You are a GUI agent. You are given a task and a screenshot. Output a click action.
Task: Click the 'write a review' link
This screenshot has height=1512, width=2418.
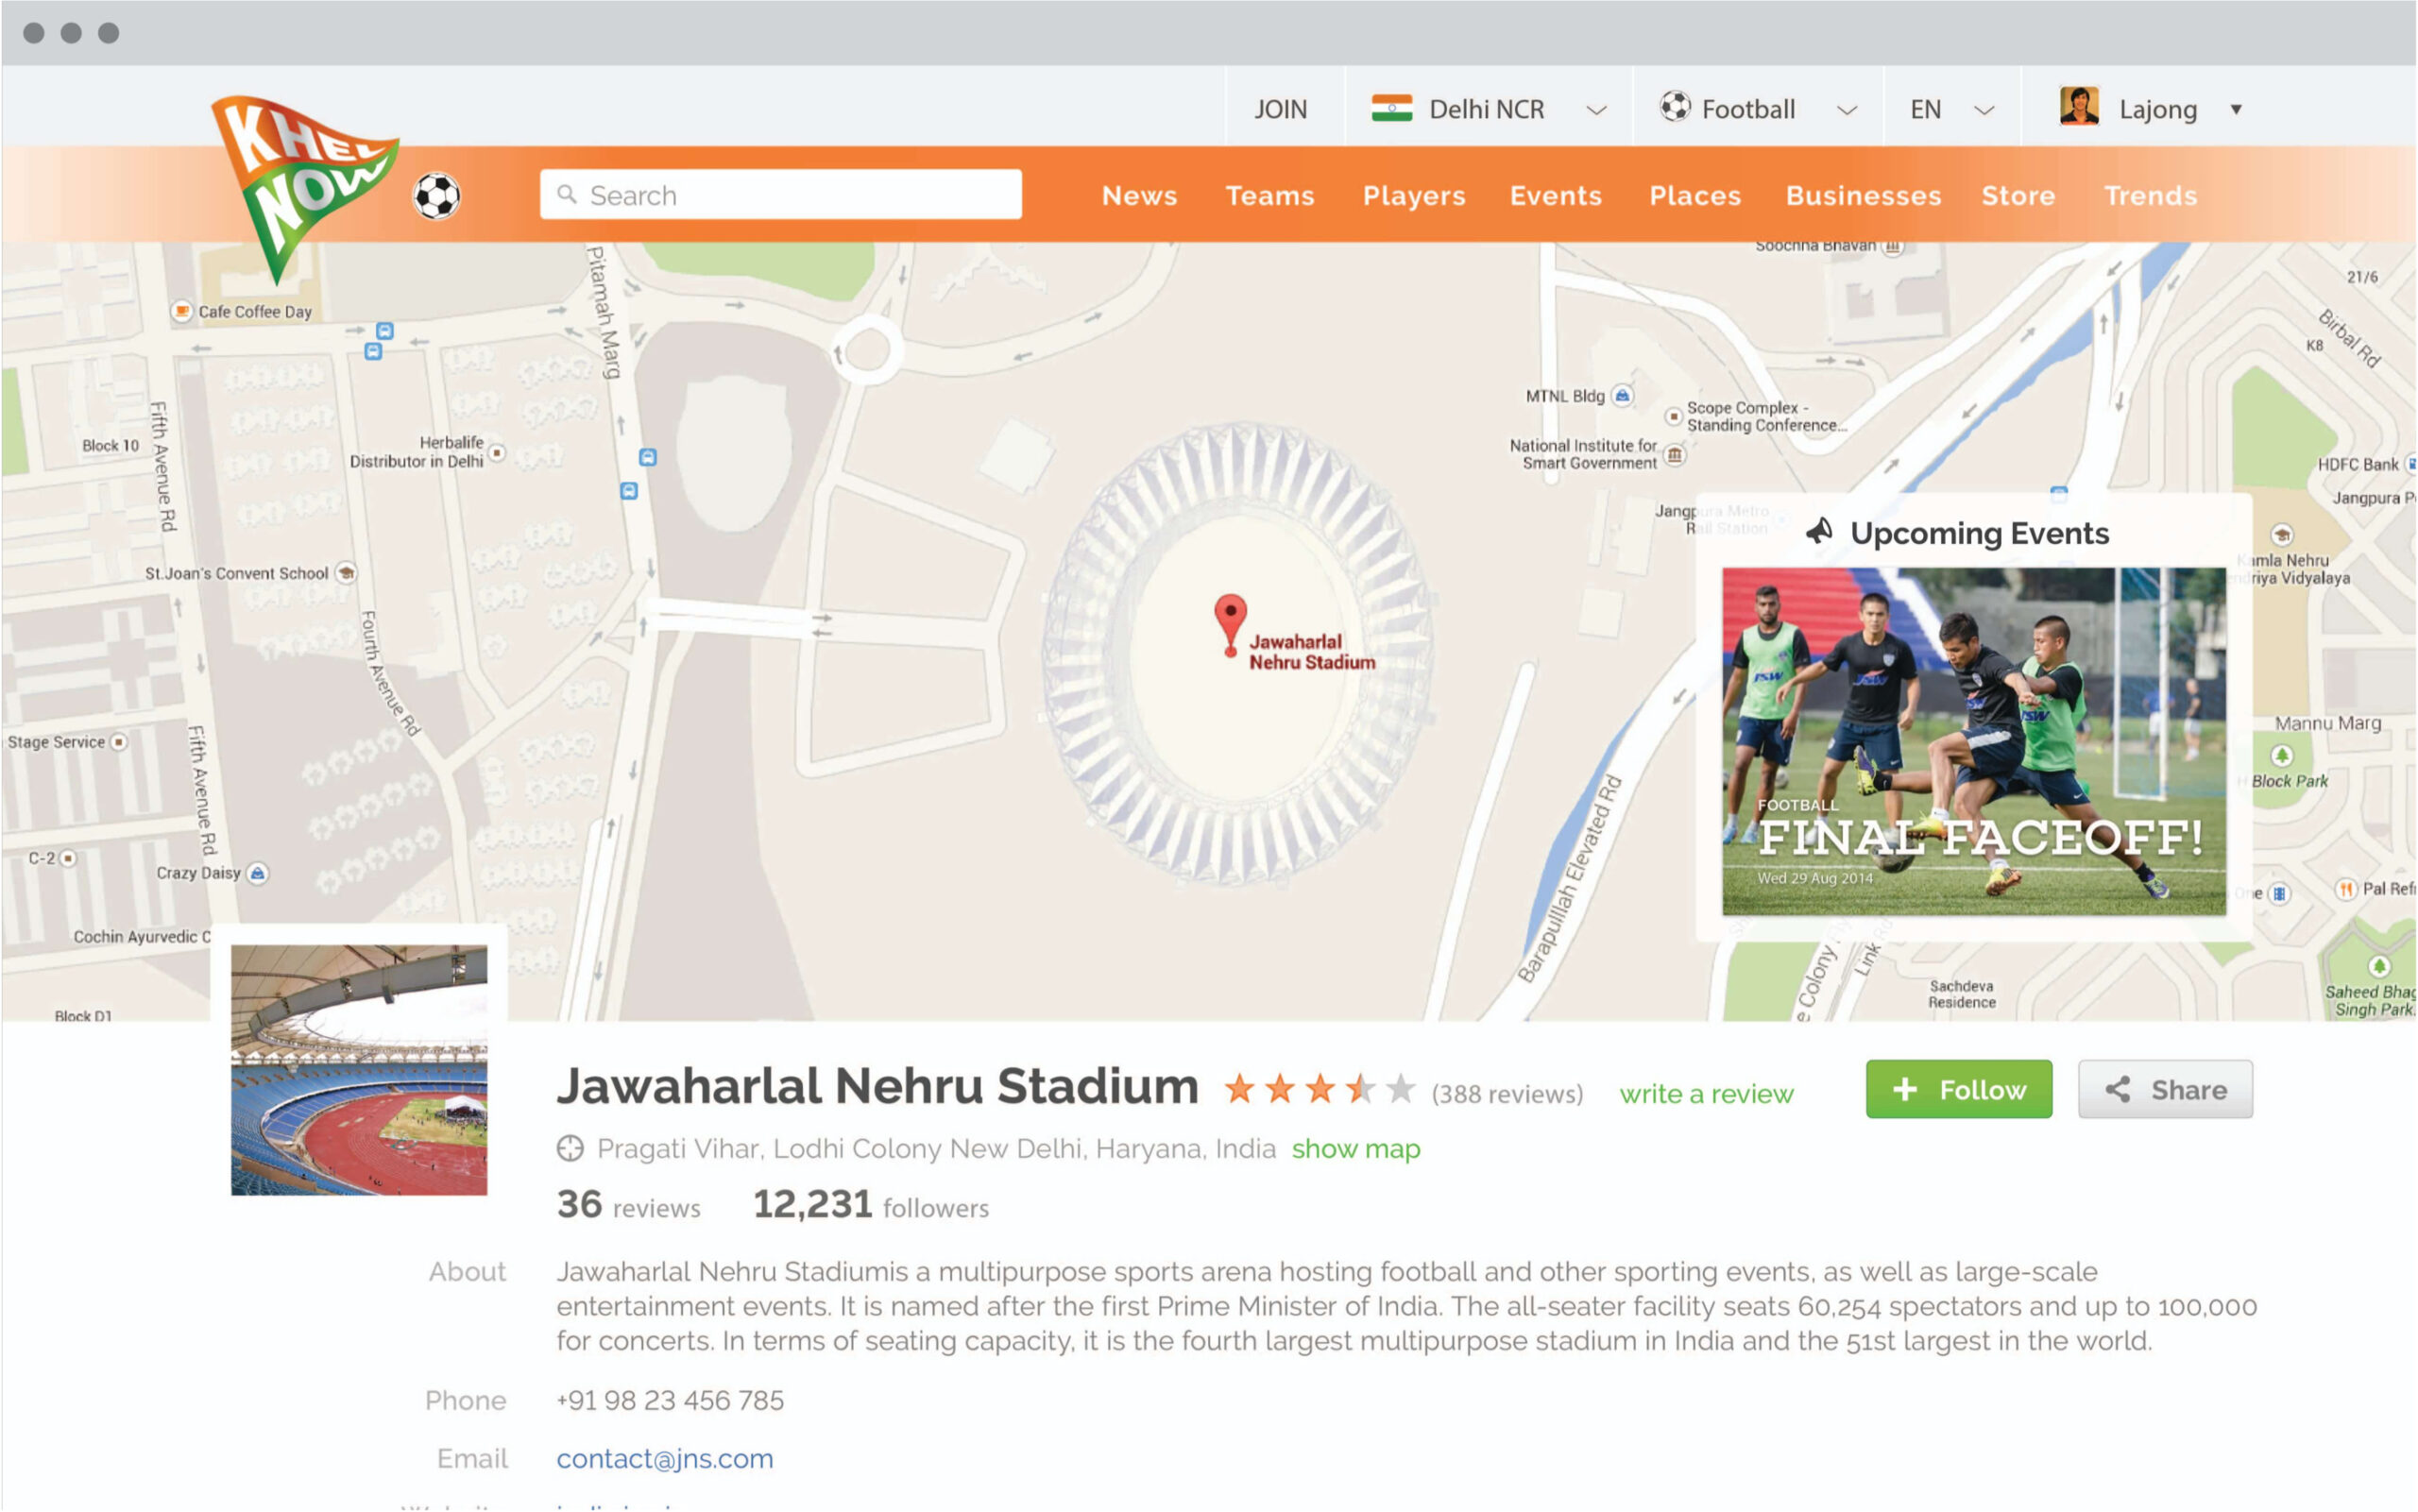(1706, 1093)
